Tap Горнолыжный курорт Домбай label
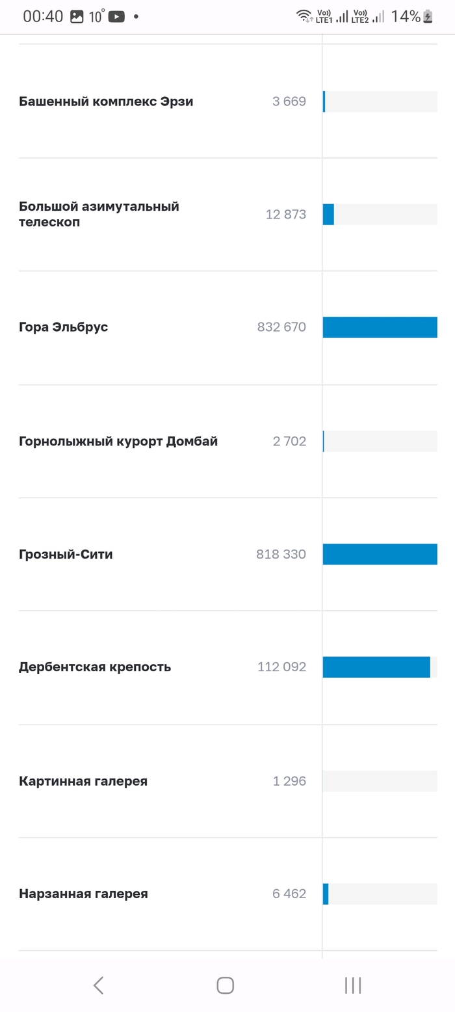The image size is (455, 1012). click(118, 442)
